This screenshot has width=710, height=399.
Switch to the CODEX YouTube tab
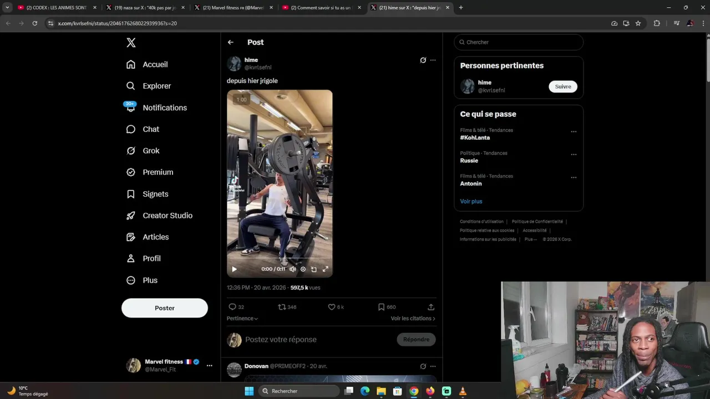click(x=57, y=8)
